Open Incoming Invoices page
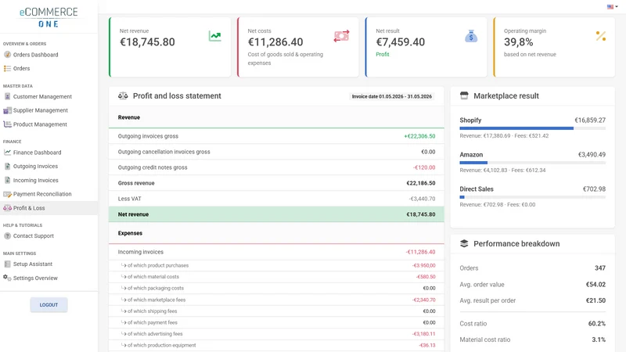This screenshot has width=626, height=352. (35, 181)
